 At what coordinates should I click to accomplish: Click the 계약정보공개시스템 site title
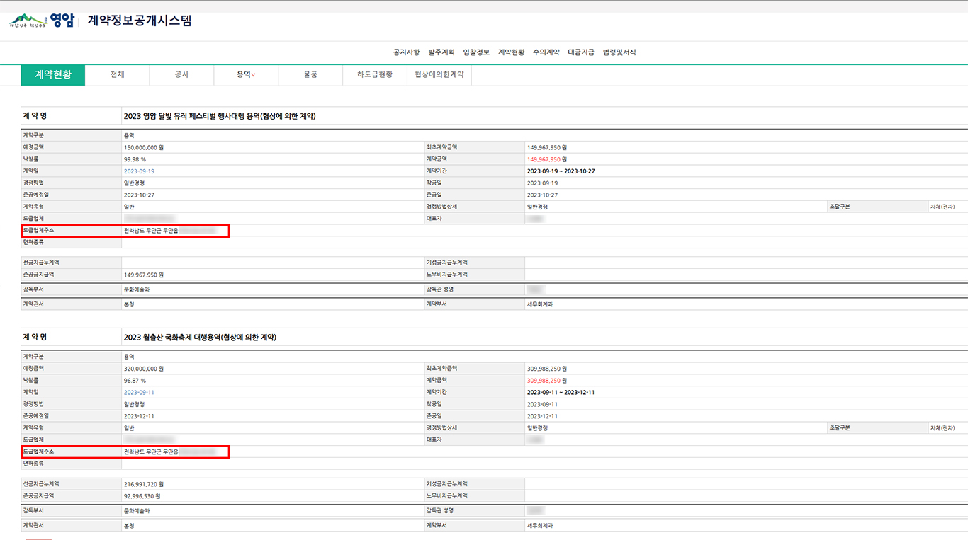click(140, 21)
